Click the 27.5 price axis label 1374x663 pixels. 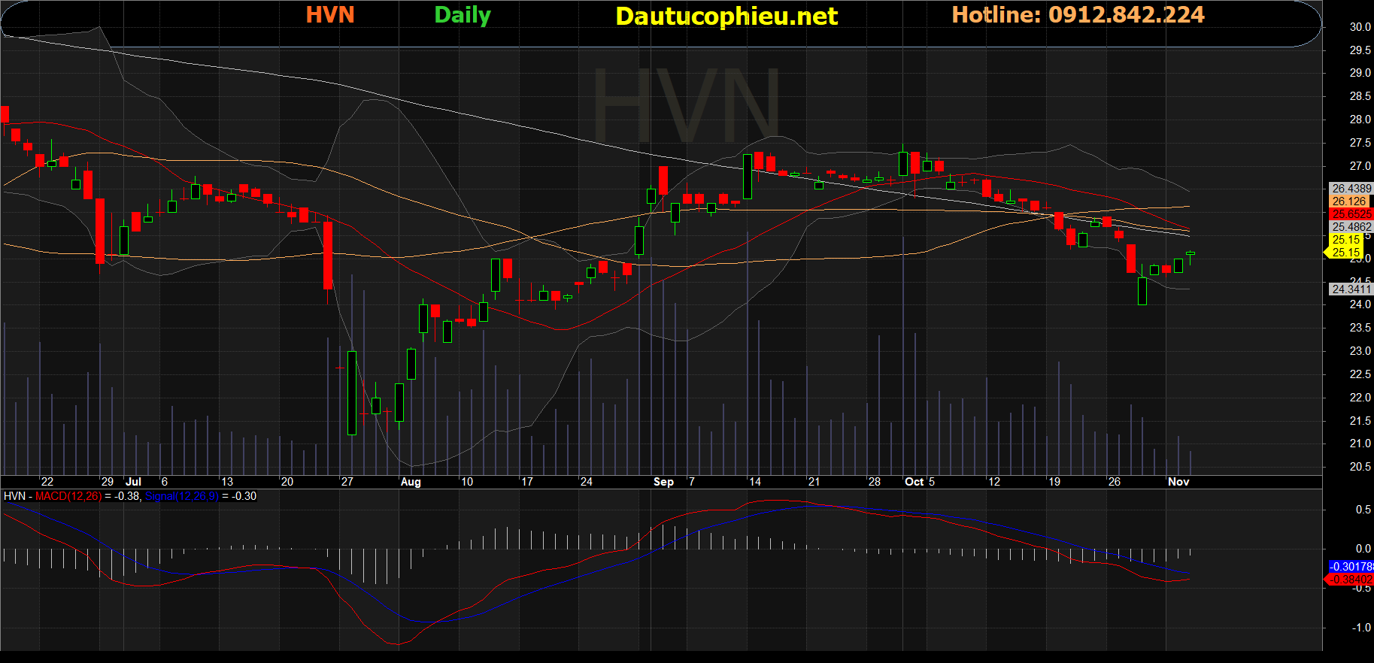(x=1360, y=143)
